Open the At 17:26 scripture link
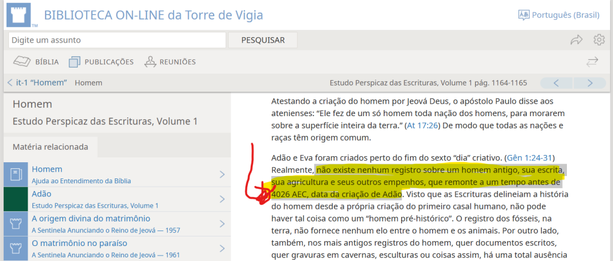 (422, 126)
